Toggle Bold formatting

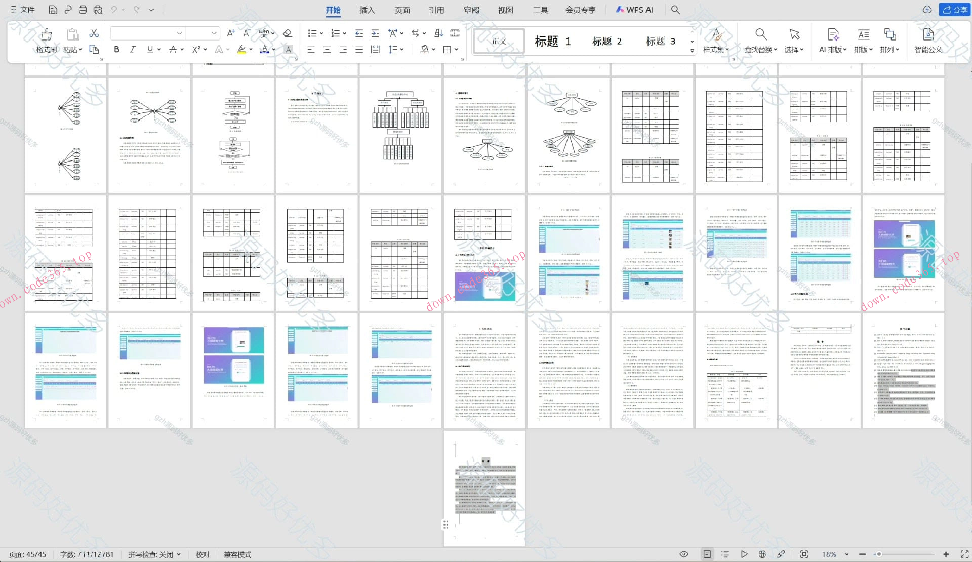point(117,50)
